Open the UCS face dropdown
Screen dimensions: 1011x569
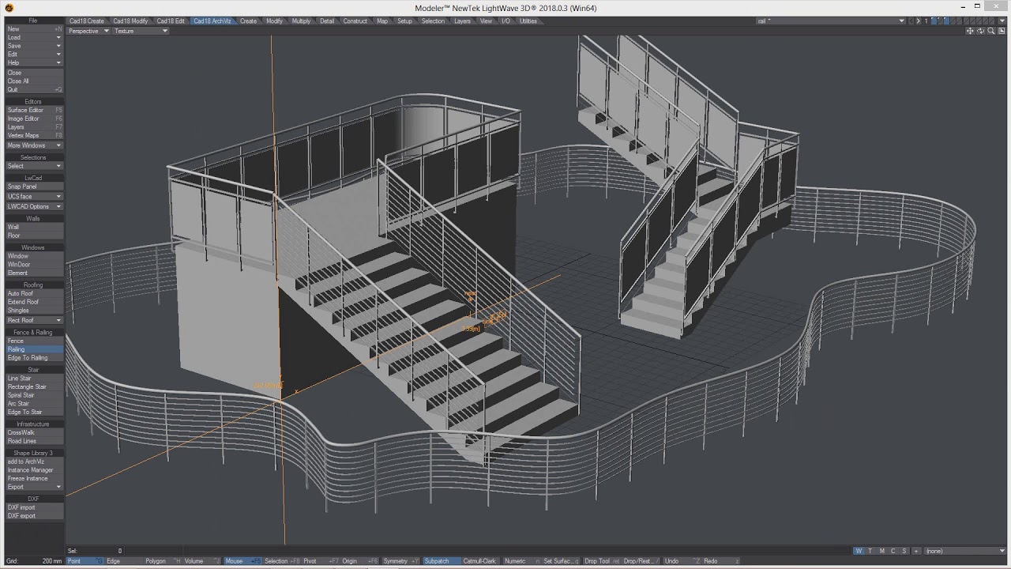(34, 196)
